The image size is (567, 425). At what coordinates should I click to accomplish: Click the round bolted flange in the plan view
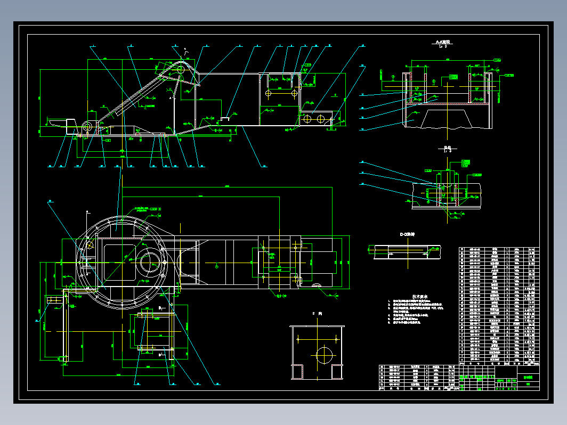point(122,262)
